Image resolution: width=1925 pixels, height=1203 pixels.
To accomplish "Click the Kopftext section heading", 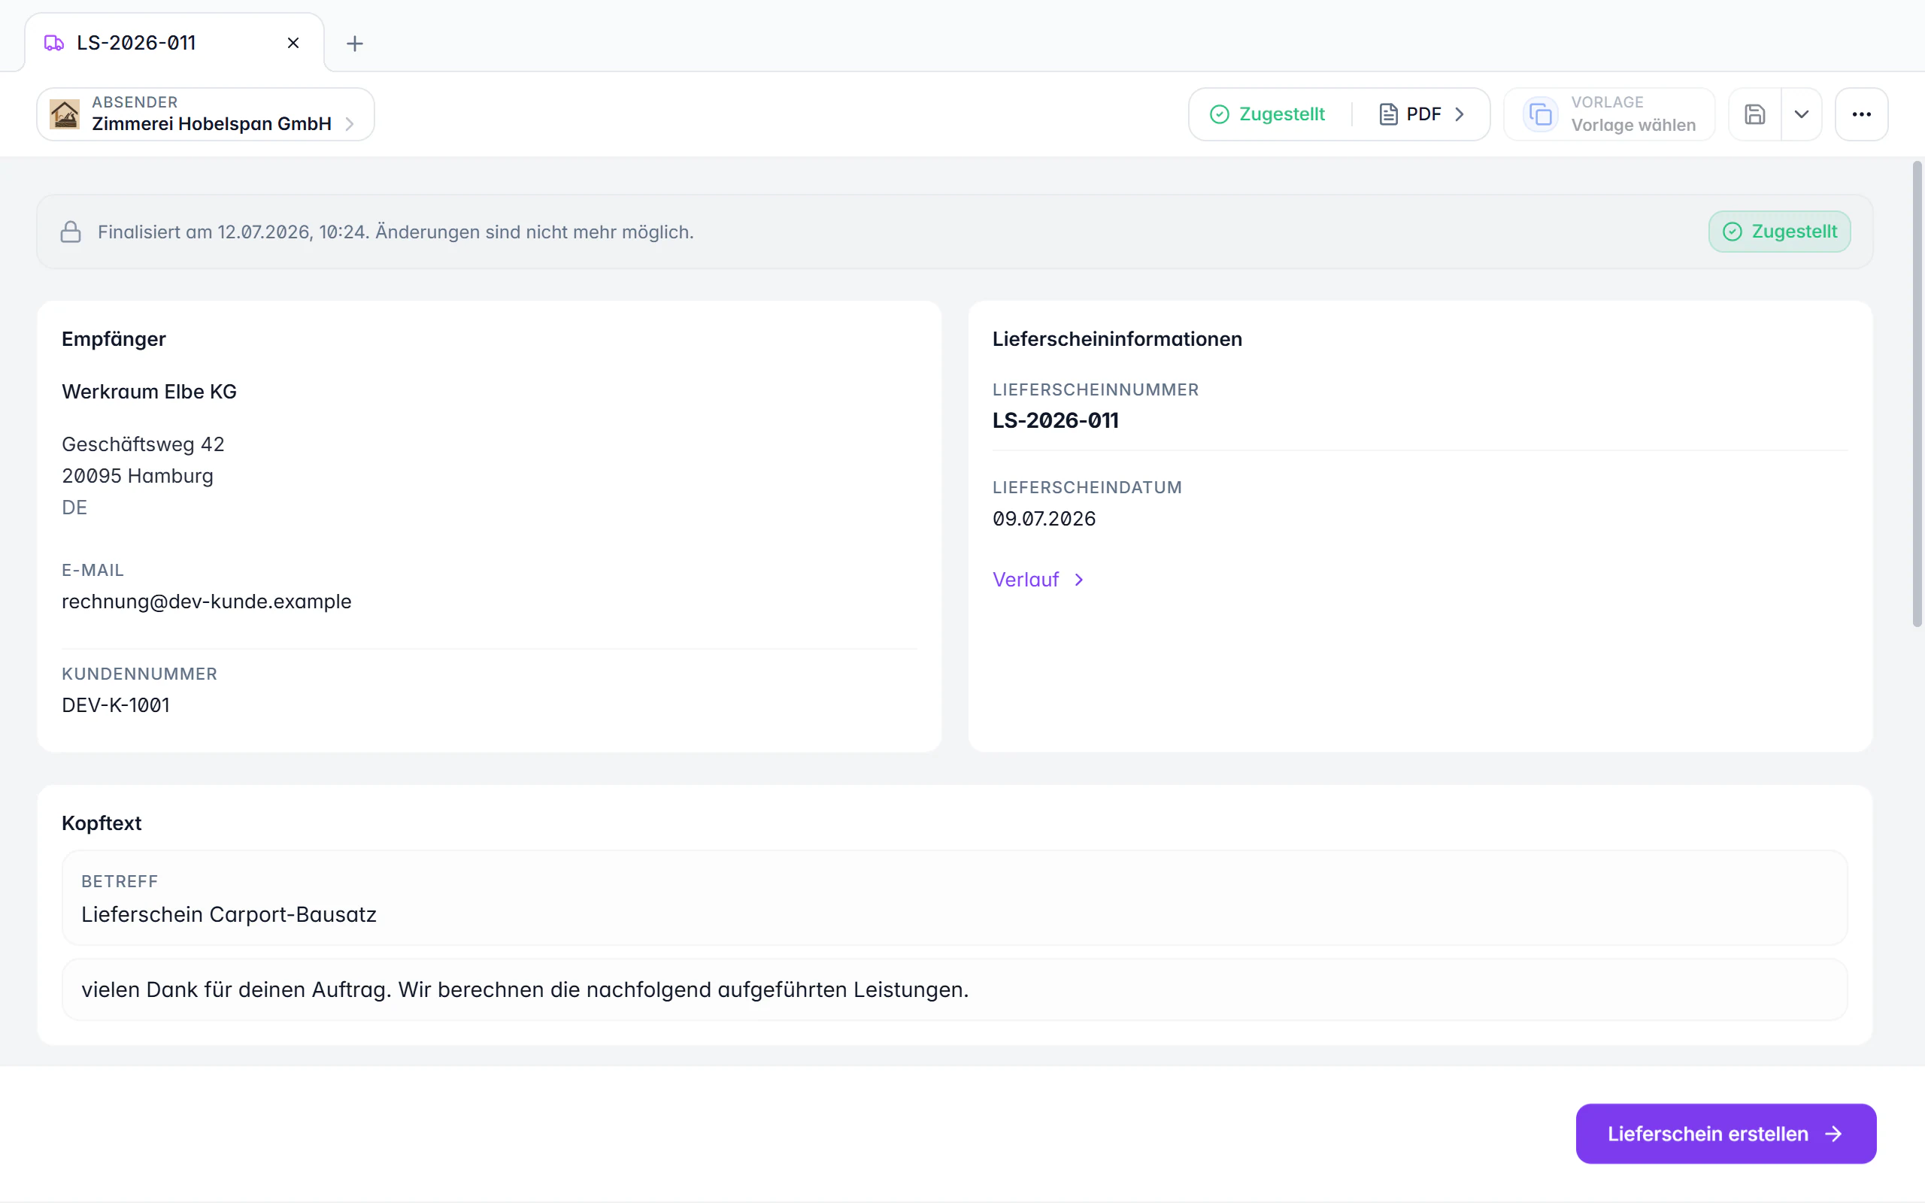I will click(x=102, y=823).
